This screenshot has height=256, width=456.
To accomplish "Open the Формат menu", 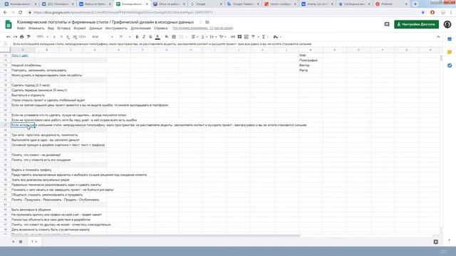I will tap(80, 28).
